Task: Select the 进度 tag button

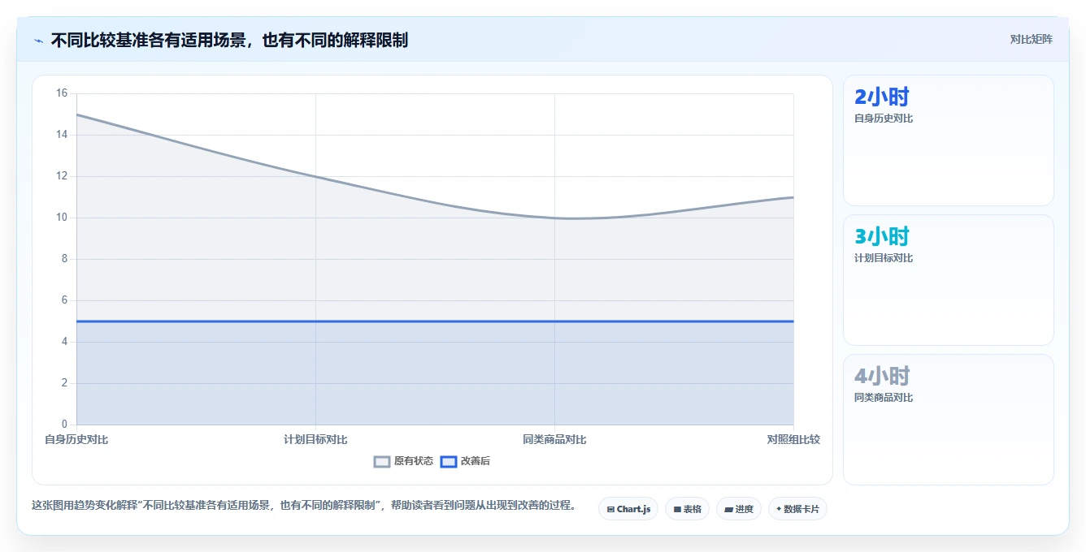Action: tap(739, 509)
